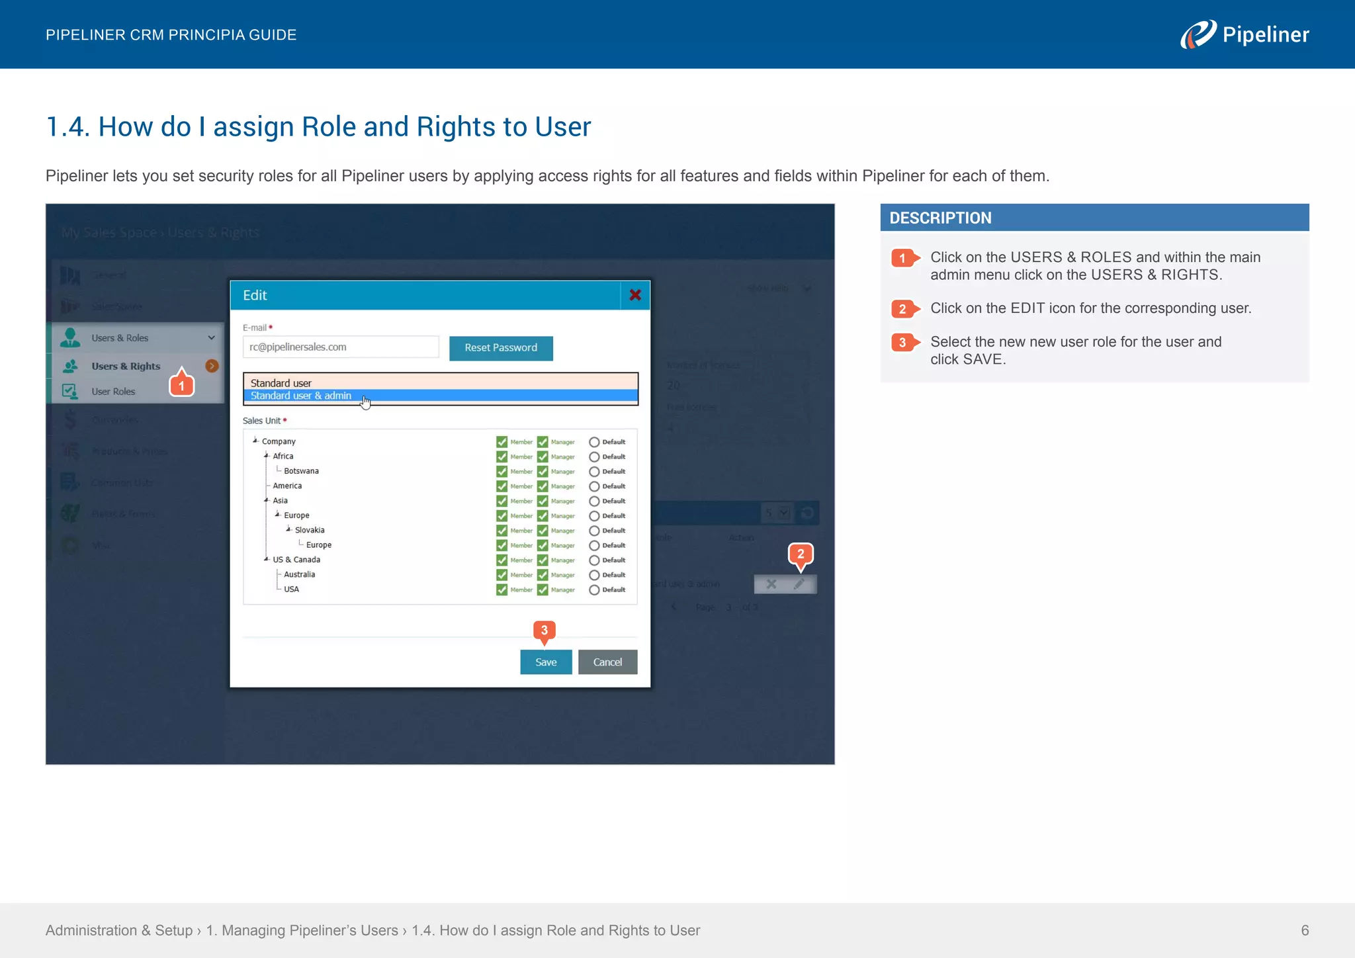Select the Default radio for US & Canada
The height and width of the screenshot is (958, 1355).
(594, 560)
